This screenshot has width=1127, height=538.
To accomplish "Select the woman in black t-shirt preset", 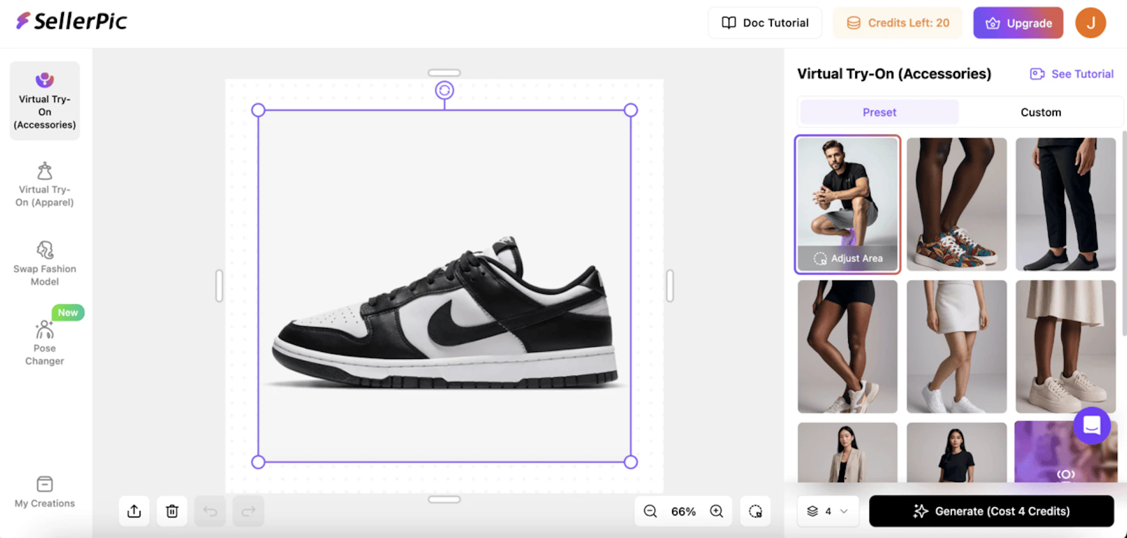I will tap(957, 452).
